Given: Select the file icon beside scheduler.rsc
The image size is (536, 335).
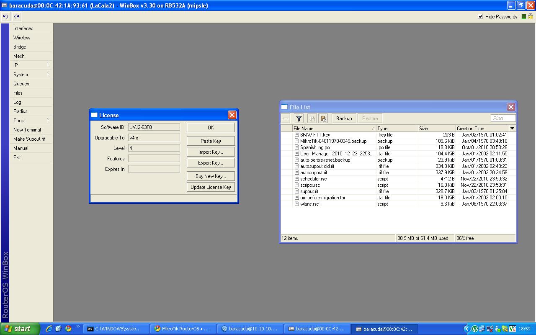Looking at the screenshot, I should click(297, 179).
